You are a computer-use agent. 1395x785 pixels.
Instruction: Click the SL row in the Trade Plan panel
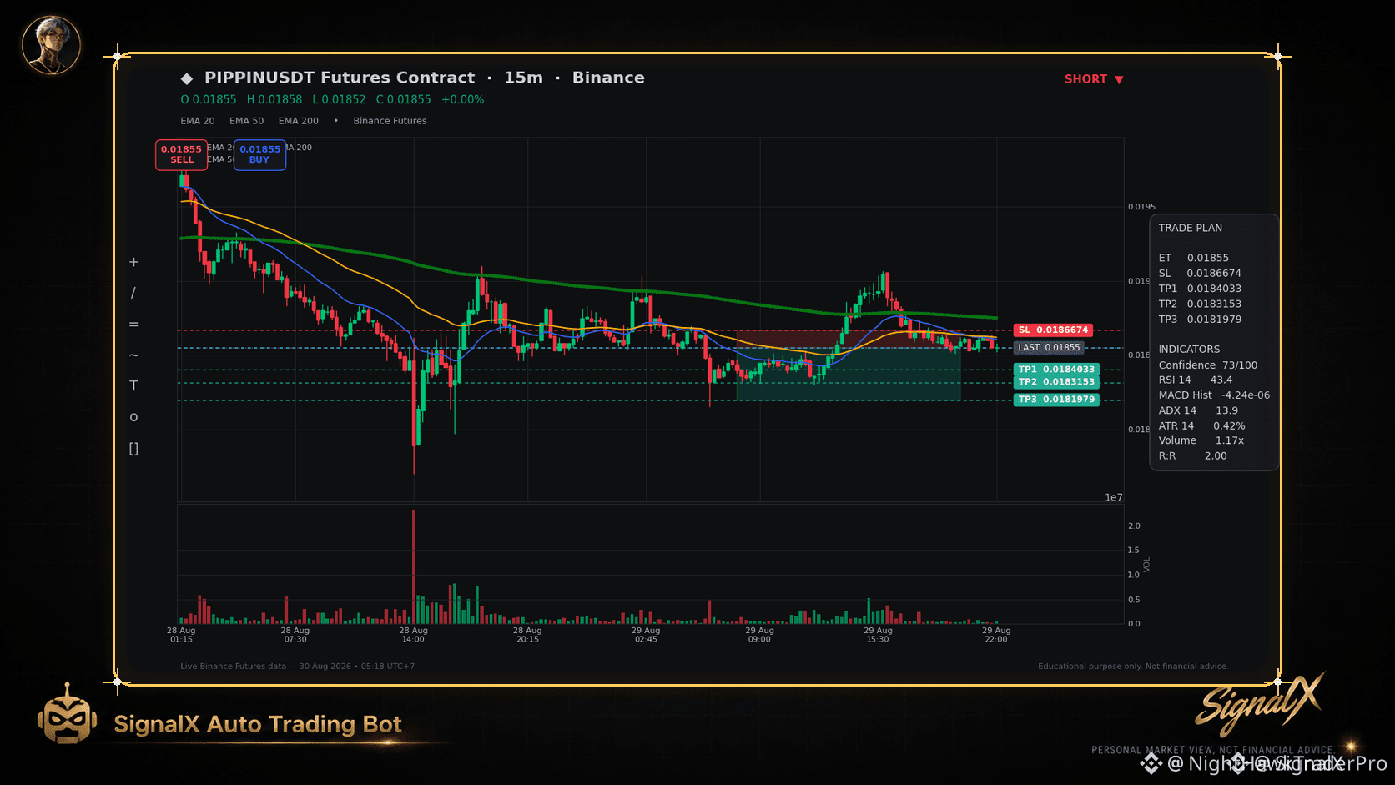(x=1200, y=274)
